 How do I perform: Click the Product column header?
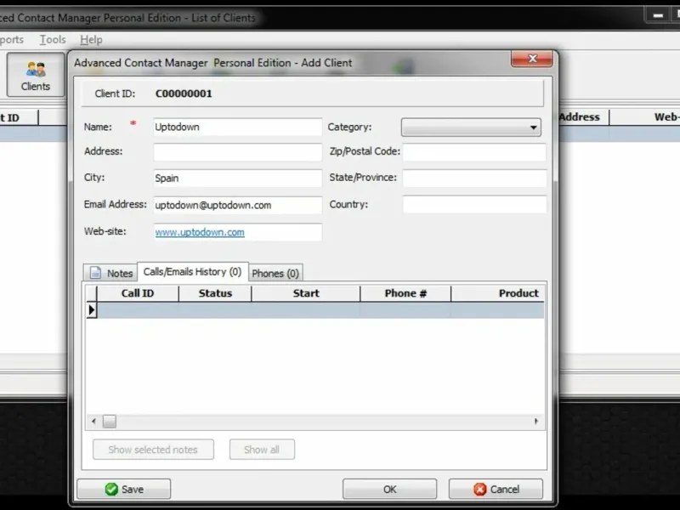click(x=498, y=293)
